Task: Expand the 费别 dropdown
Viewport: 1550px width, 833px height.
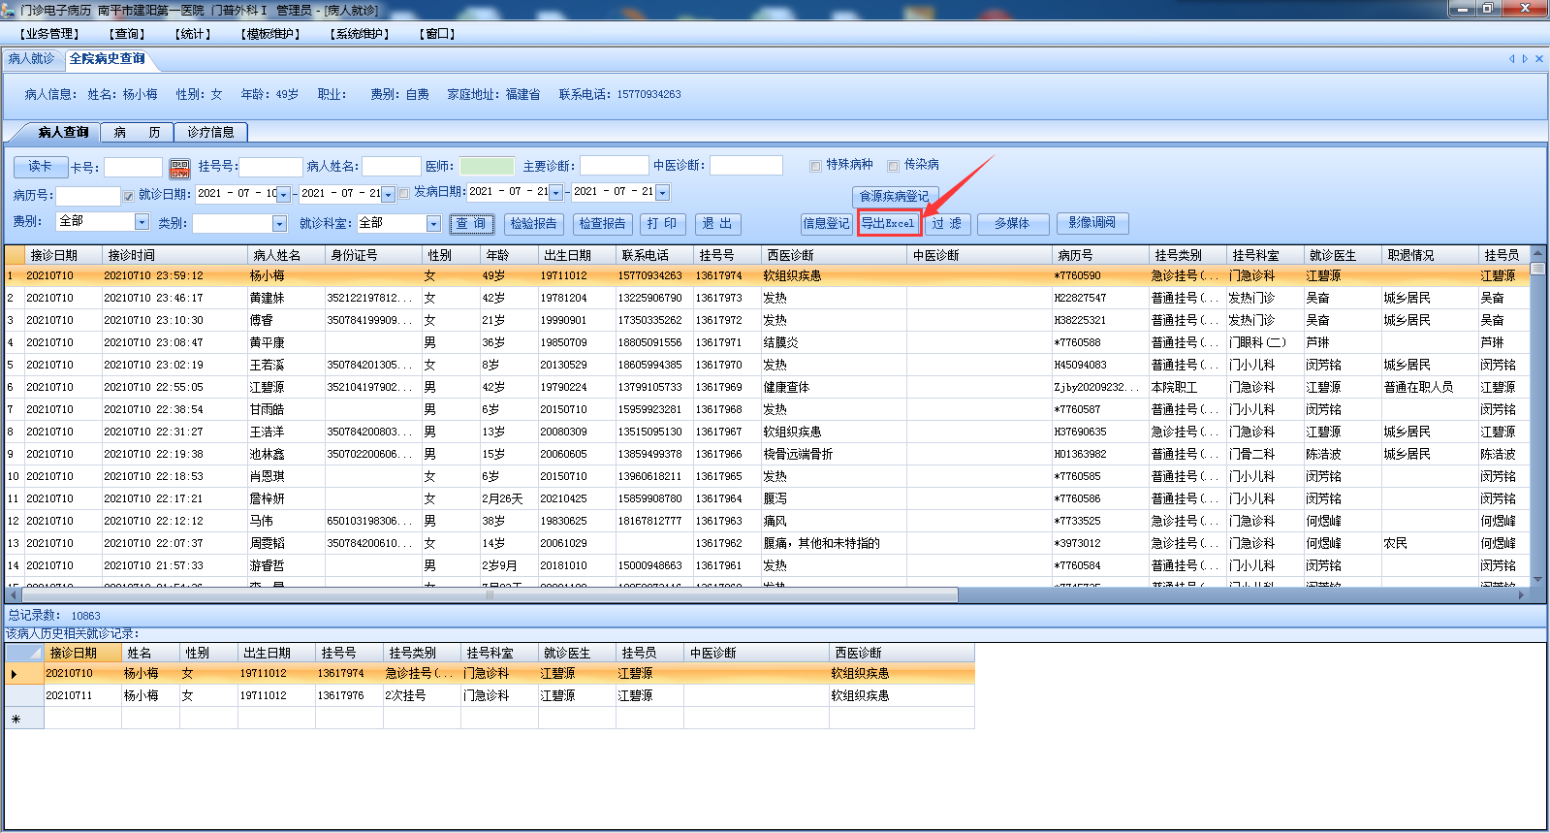Action: [142, 222]
